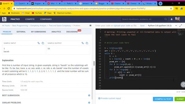Expand the Similar Problems section
This screenshot has height=104, width=185.
[x=89, y=103]
